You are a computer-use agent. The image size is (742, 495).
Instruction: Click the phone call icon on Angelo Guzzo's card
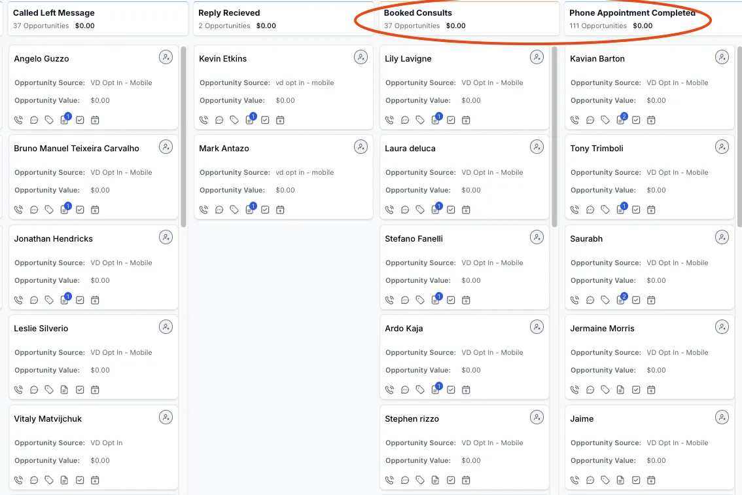point(18,120)
